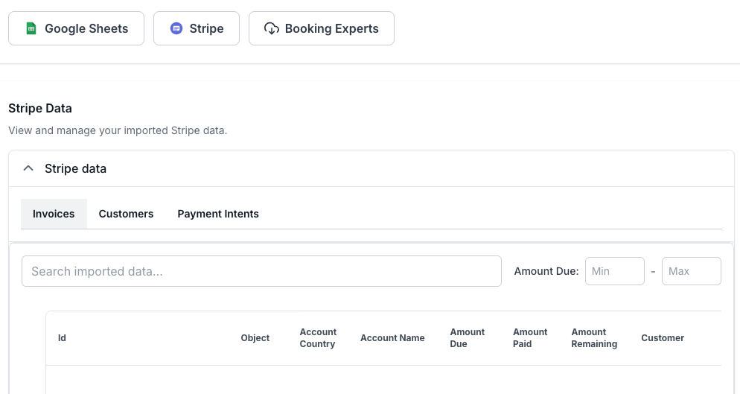The width and height of the screenshot is (740, 394).
Task: Click the Amount Paid column header
Action: (x=530, y=338)
